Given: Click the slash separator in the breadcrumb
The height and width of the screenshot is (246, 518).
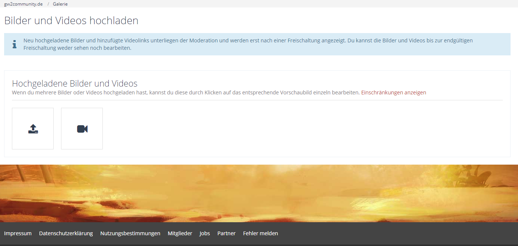Looking at the screenshot, I should click(x=48, y=4).
